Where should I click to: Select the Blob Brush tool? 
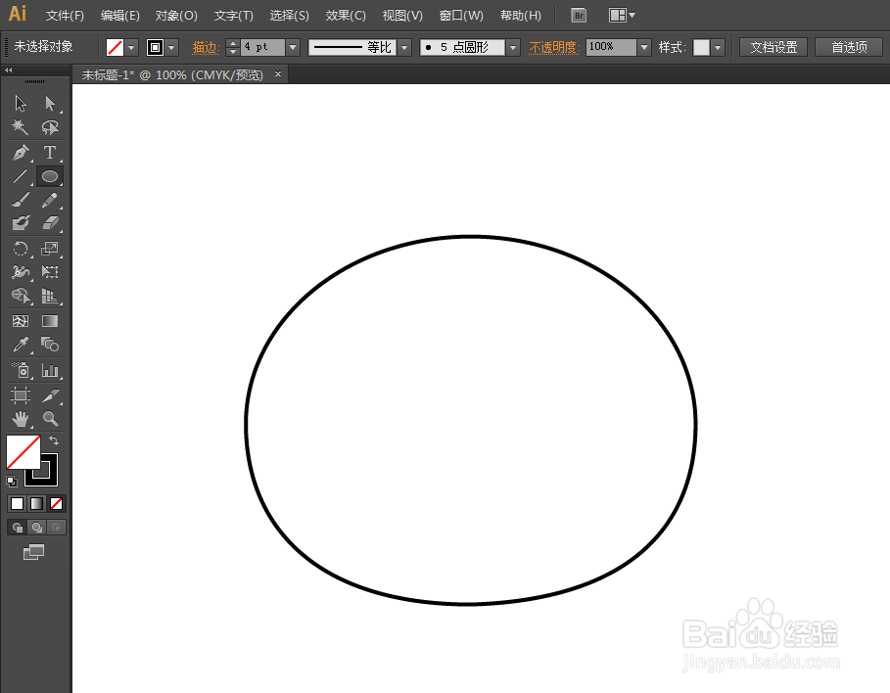21,222
